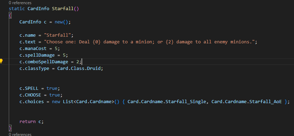Click the lightbulb quick actions icon
The width and height of the screenshot is (294, 136).
click(1, 61)
